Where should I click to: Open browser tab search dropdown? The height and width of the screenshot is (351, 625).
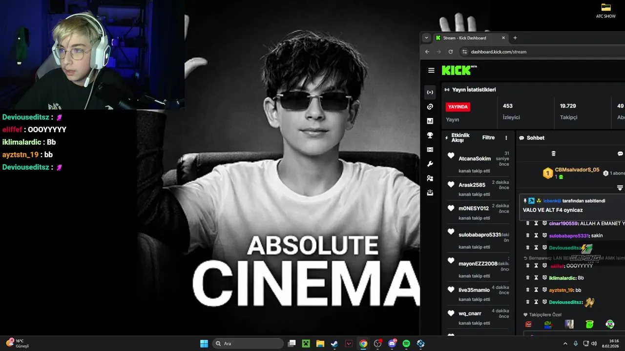click(x=426, y=38)
